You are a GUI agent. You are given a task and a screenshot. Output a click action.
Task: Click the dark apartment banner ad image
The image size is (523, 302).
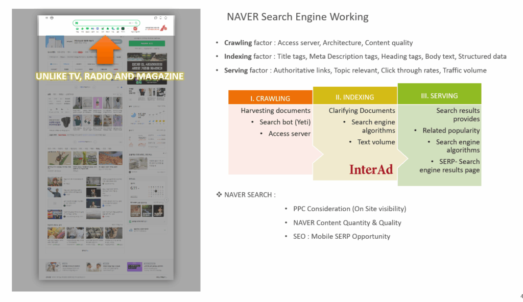[x=147, y=68]
